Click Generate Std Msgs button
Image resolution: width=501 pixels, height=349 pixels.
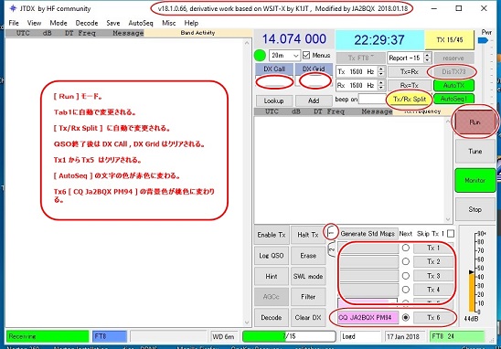(x=368, y=234)
